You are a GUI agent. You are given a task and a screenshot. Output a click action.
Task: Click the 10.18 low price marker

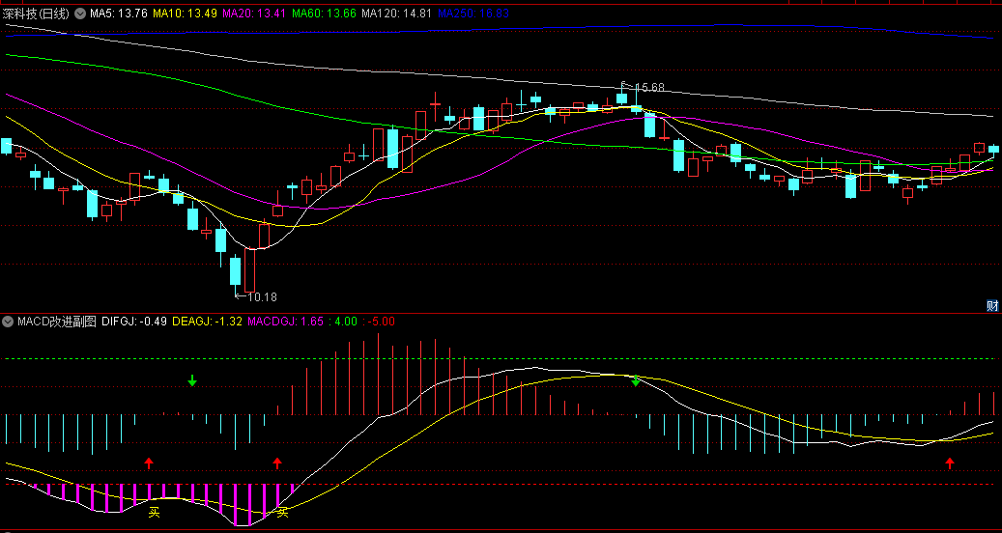[x=262, y=296]
